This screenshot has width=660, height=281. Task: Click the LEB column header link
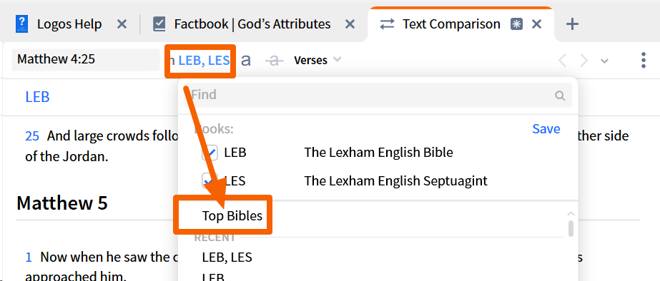click(x=37, y=97)
